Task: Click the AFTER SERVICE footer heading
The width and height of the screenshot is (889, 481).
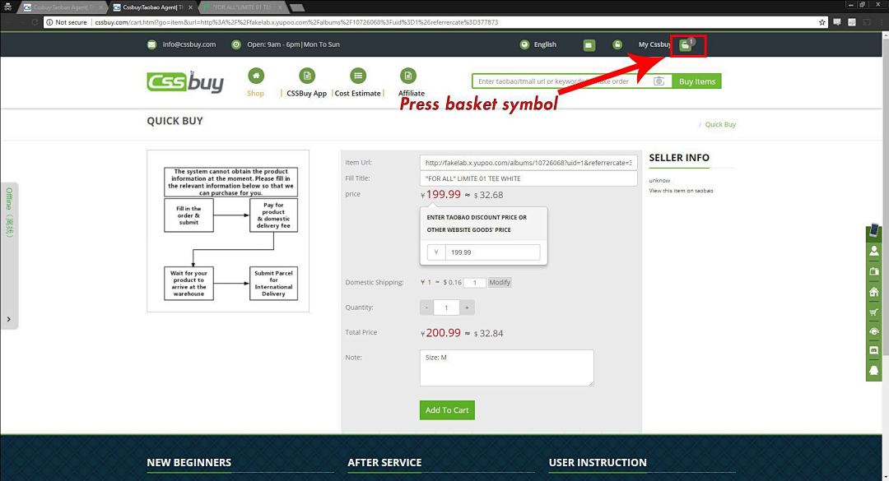Action: 384,462
